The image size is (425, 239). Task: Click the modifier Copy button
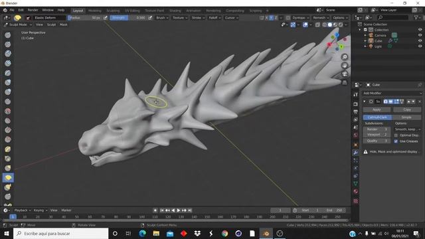pyautogui.click(x=407, y=110)
